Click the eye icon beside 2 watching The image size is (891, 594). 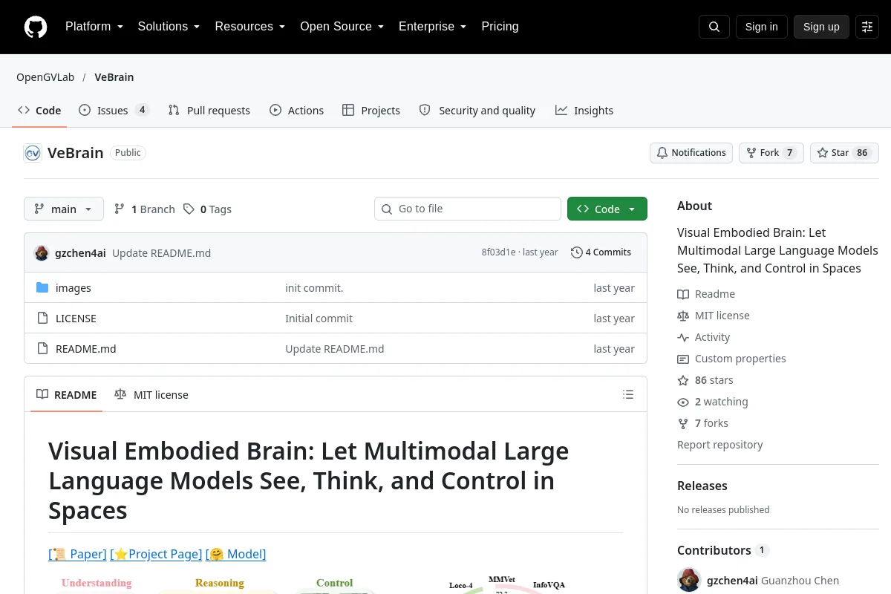point(683,402)
